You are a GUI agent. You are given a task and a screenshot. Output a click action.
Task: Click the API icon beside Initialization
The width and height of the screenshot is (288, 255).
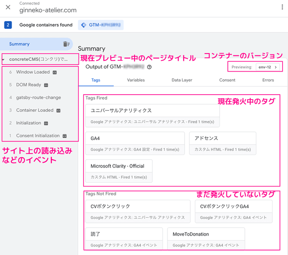[46, 123]
